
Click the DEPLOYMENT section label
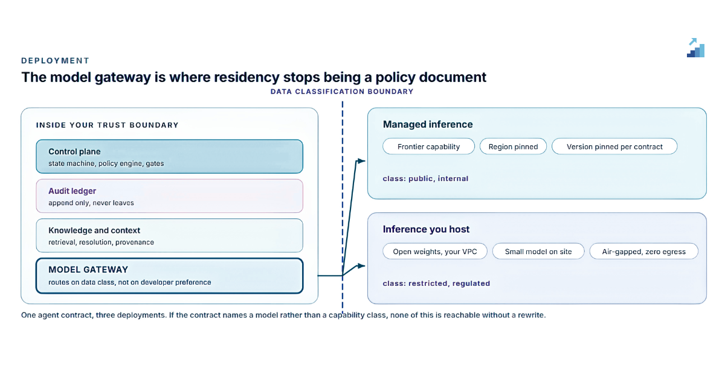pyautogui.click(x=55, y=61)
